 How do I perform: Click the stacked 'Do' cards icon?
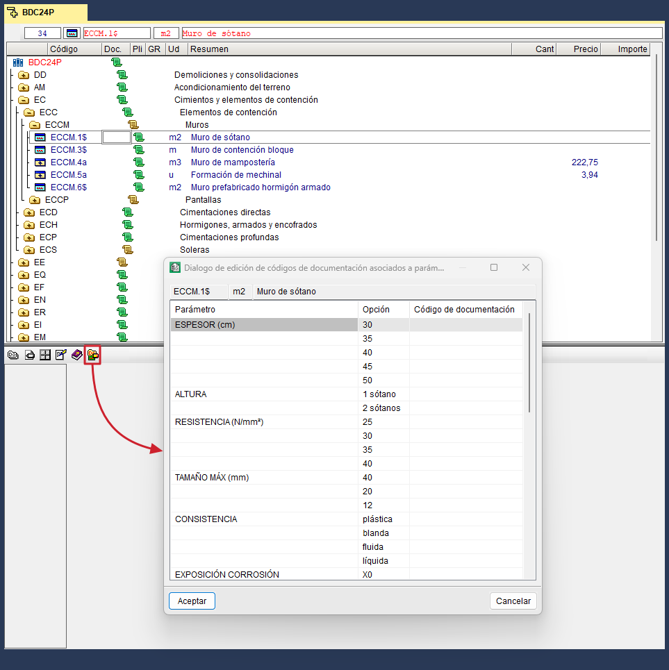[x=13, y=355]
